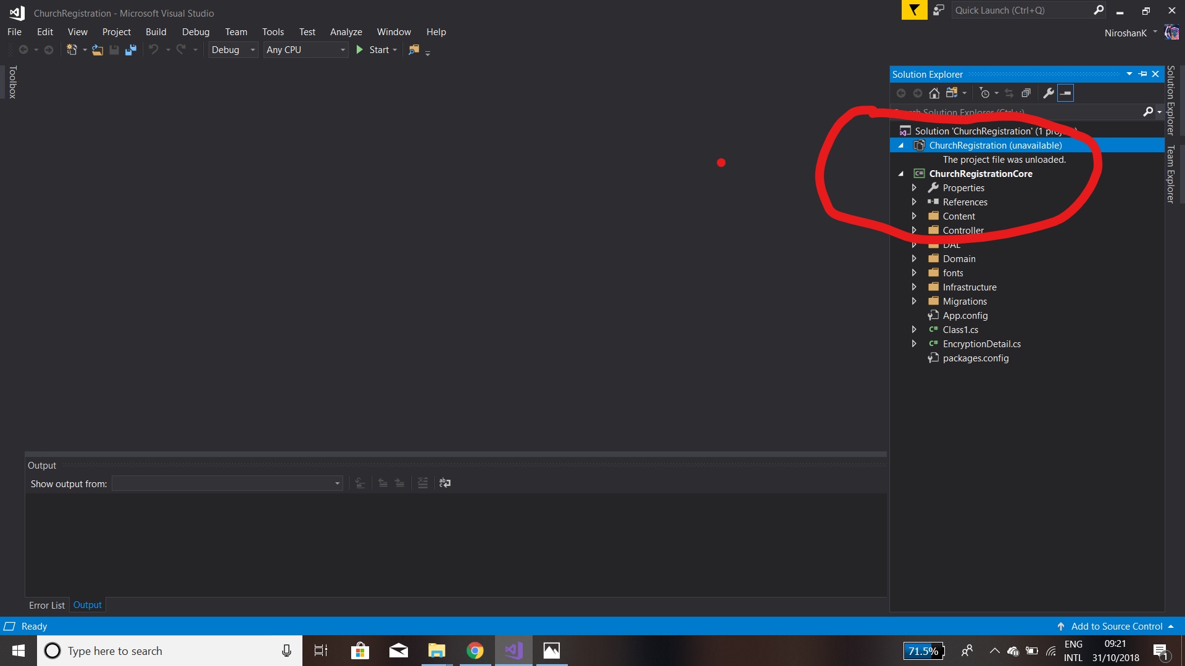Expand the Migrations folder node
This screenshot has width=1185, height=666.
coord(914,301)
